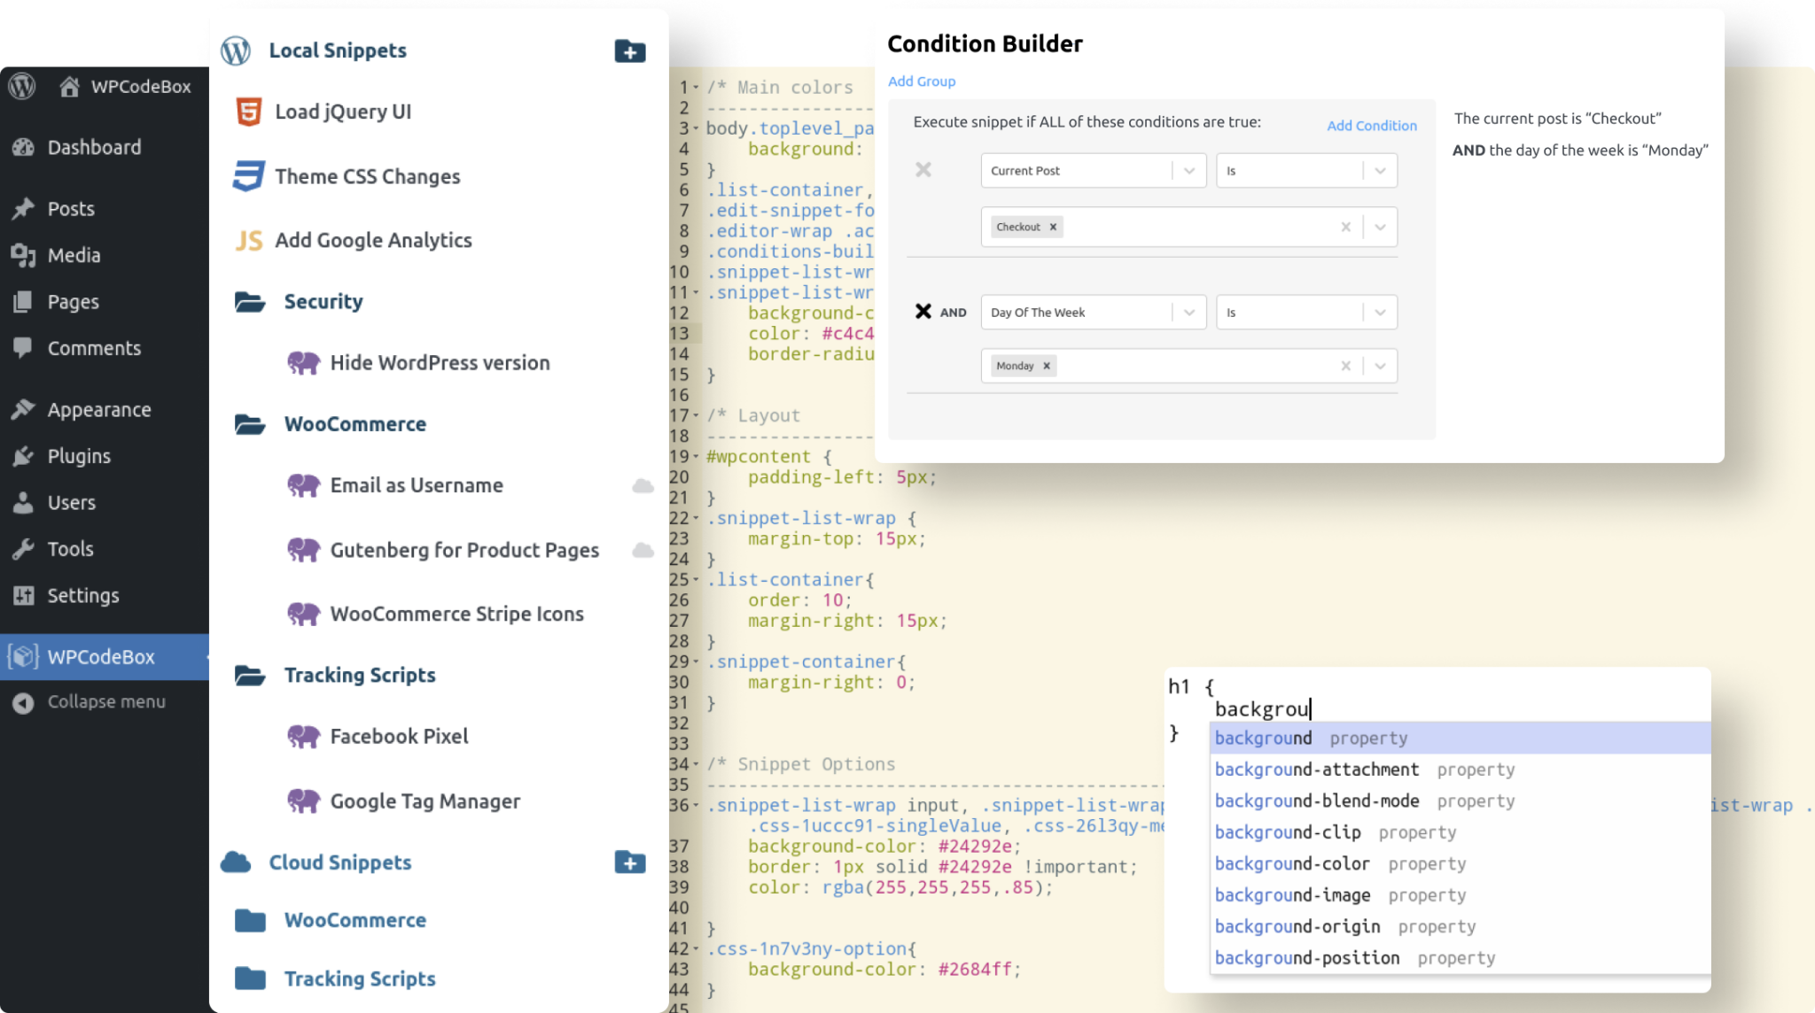This screenshot has height=1013, width=1815.
Task: Open WPCodeBox home icon in admin bar
Action: [69, 87]
